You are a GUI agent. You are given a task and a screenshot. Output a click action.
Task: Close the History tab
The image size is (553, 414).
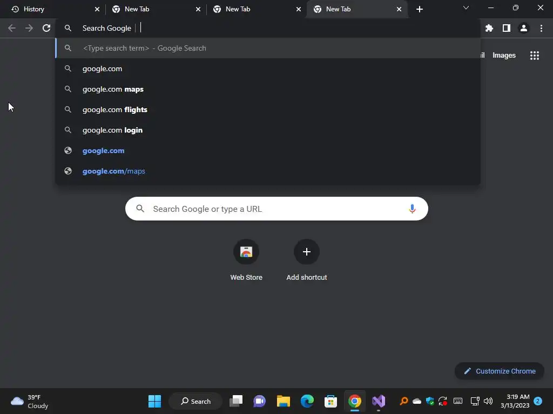97,10
